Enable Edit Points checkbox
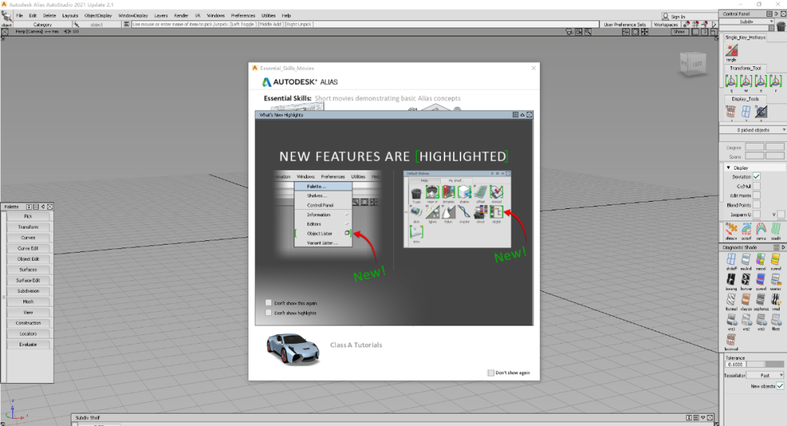Image resolution: width=787 pixels, height=426 pixels. point(756,196)
